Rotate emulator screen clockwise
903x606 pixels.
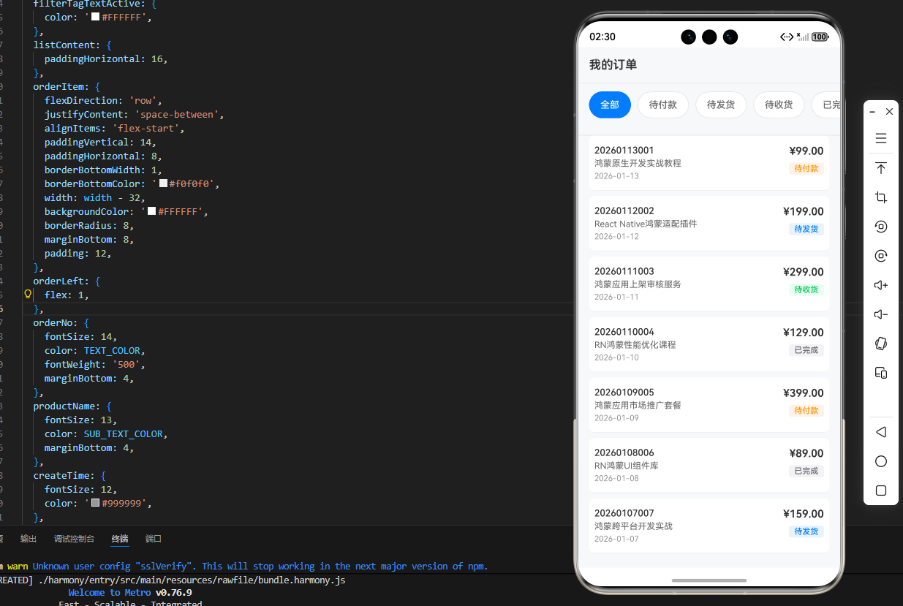point(881,256)
